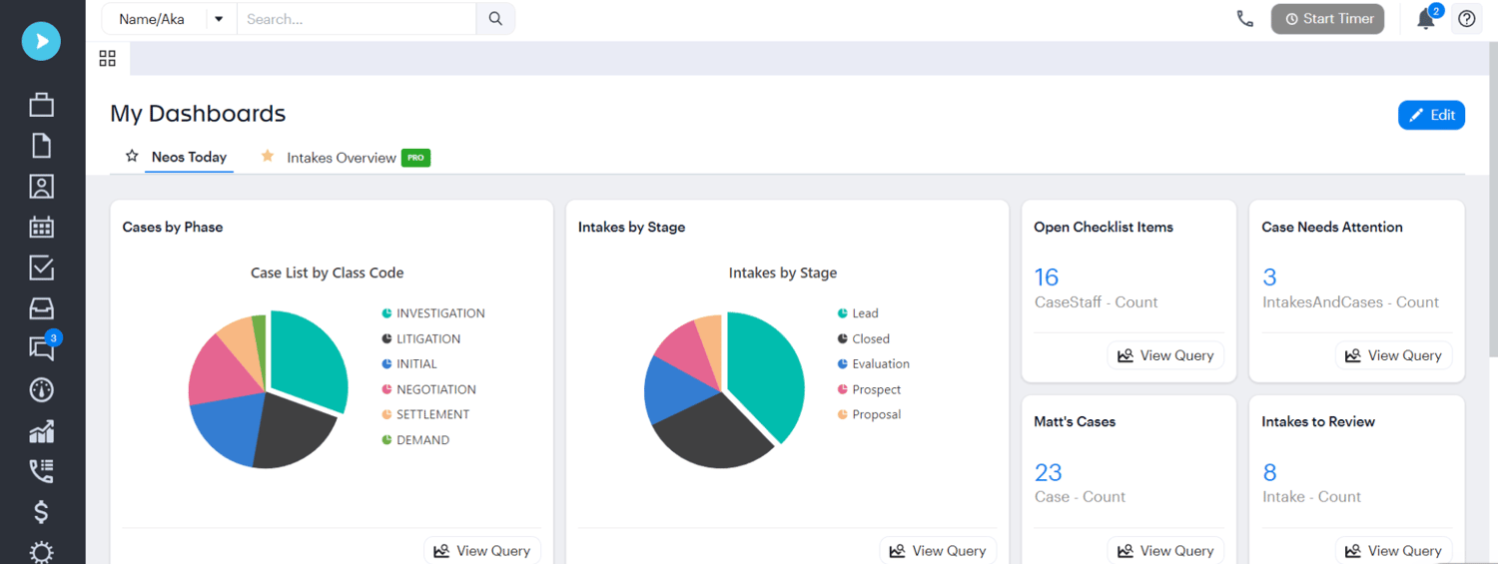Open the 8 Intake count link
This screenshot has height=564, width=1498.
1269,471
